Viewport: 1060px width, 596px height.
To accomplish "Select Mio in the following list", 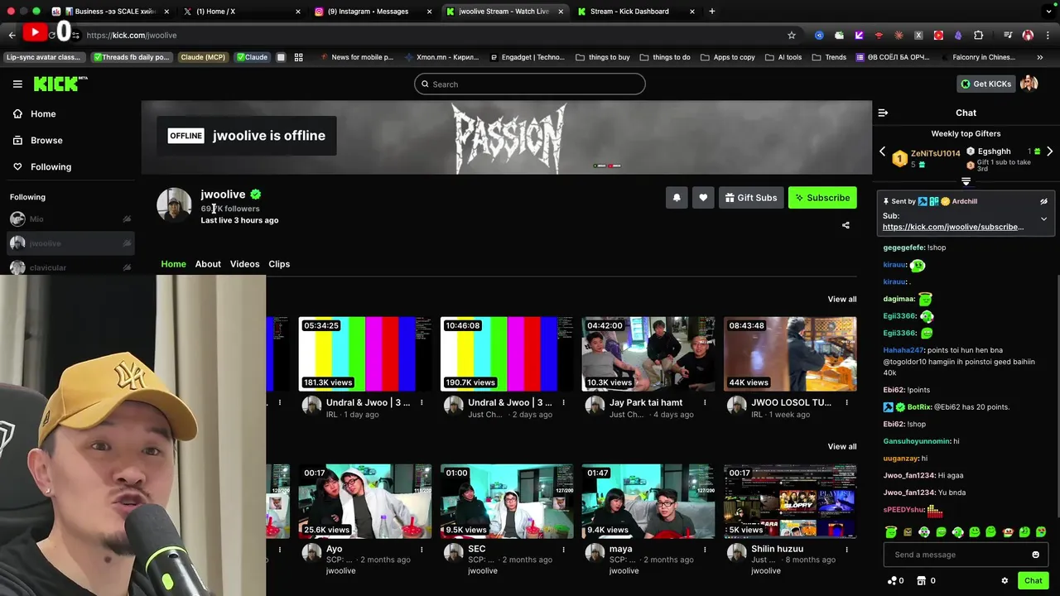I will [70, 219].
